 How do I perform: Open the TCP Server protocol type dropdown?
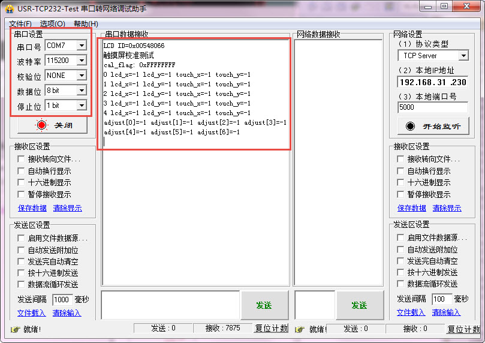click(x=463, y=56)
